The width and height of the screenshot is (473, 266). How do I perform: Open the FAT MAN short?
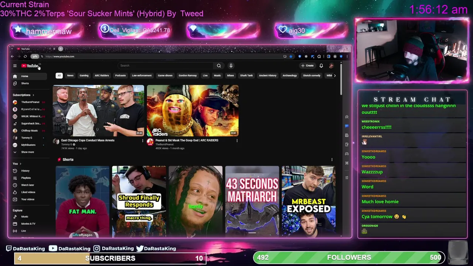(82, 201)
